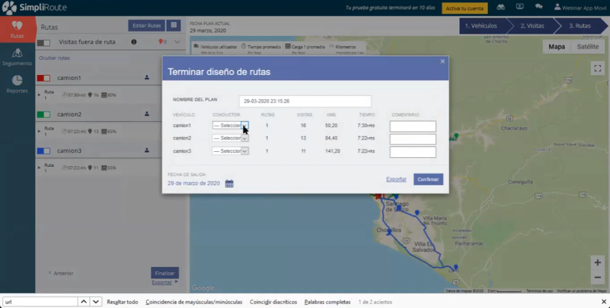Click Activa tu cuenta button
This screenshot has width=610, height=308.
(465, 8)
